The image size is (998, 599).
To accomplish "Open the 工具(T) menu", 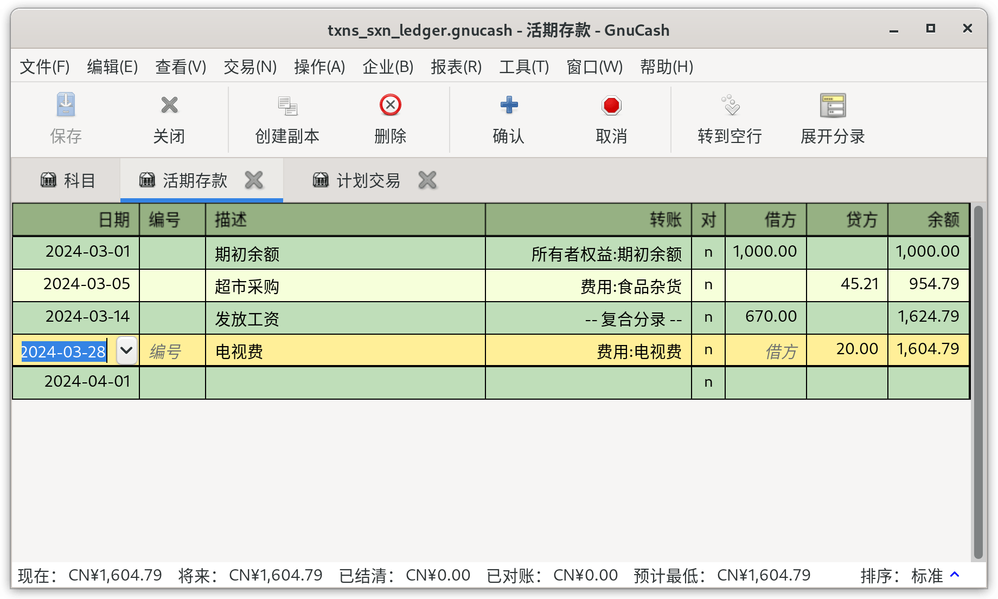I will pos(524,67).
